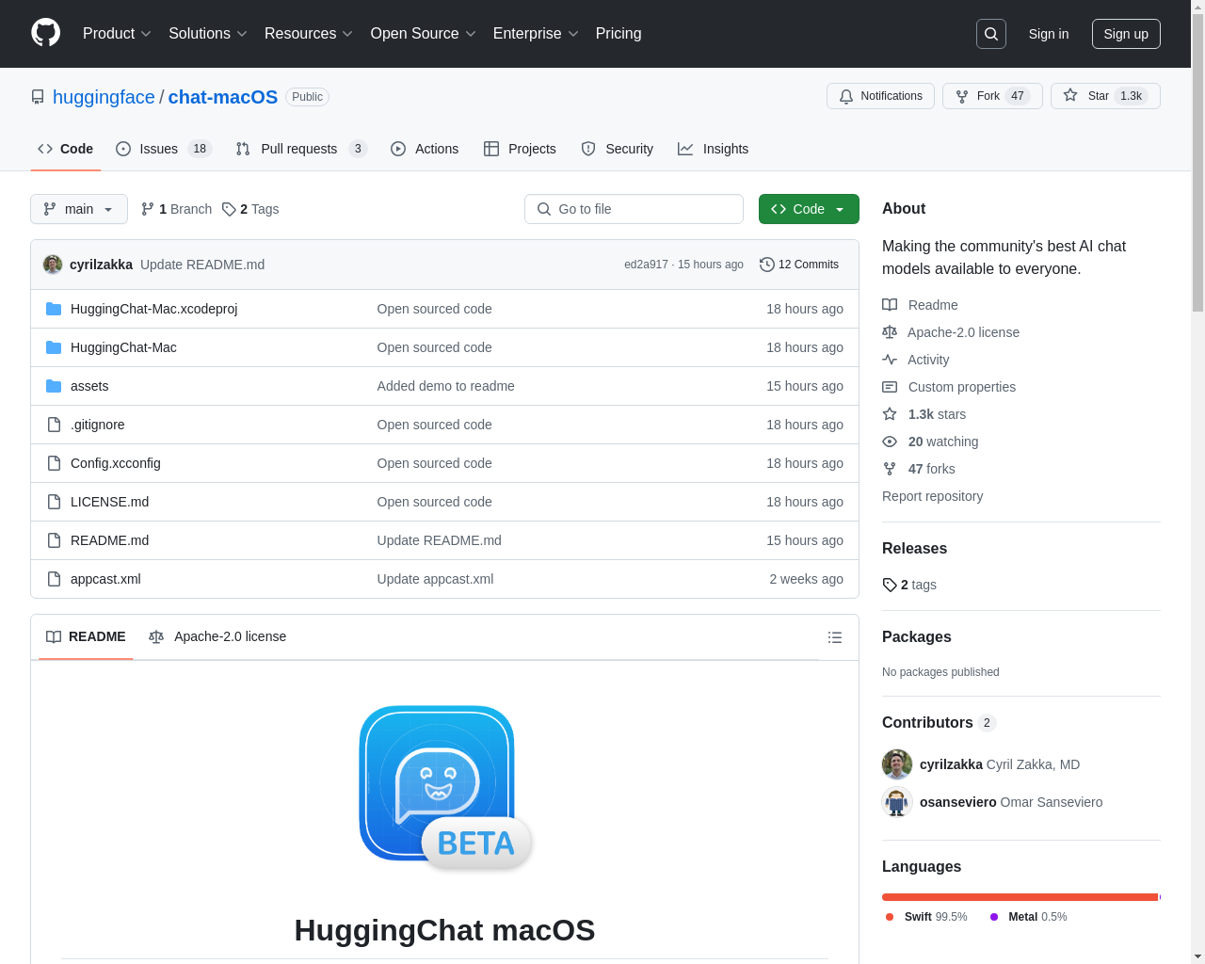Viewport: 1205px width, 964px height.
Task: Click the Swift red language bar
Action: (x=1020, y=897)
